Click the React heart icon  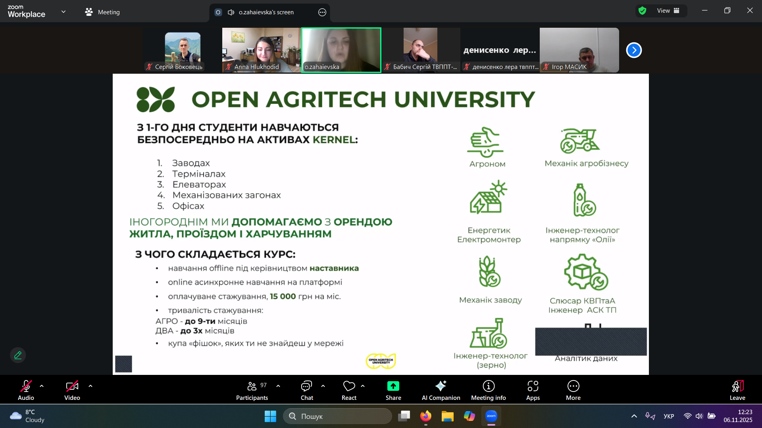click(349, 386)
